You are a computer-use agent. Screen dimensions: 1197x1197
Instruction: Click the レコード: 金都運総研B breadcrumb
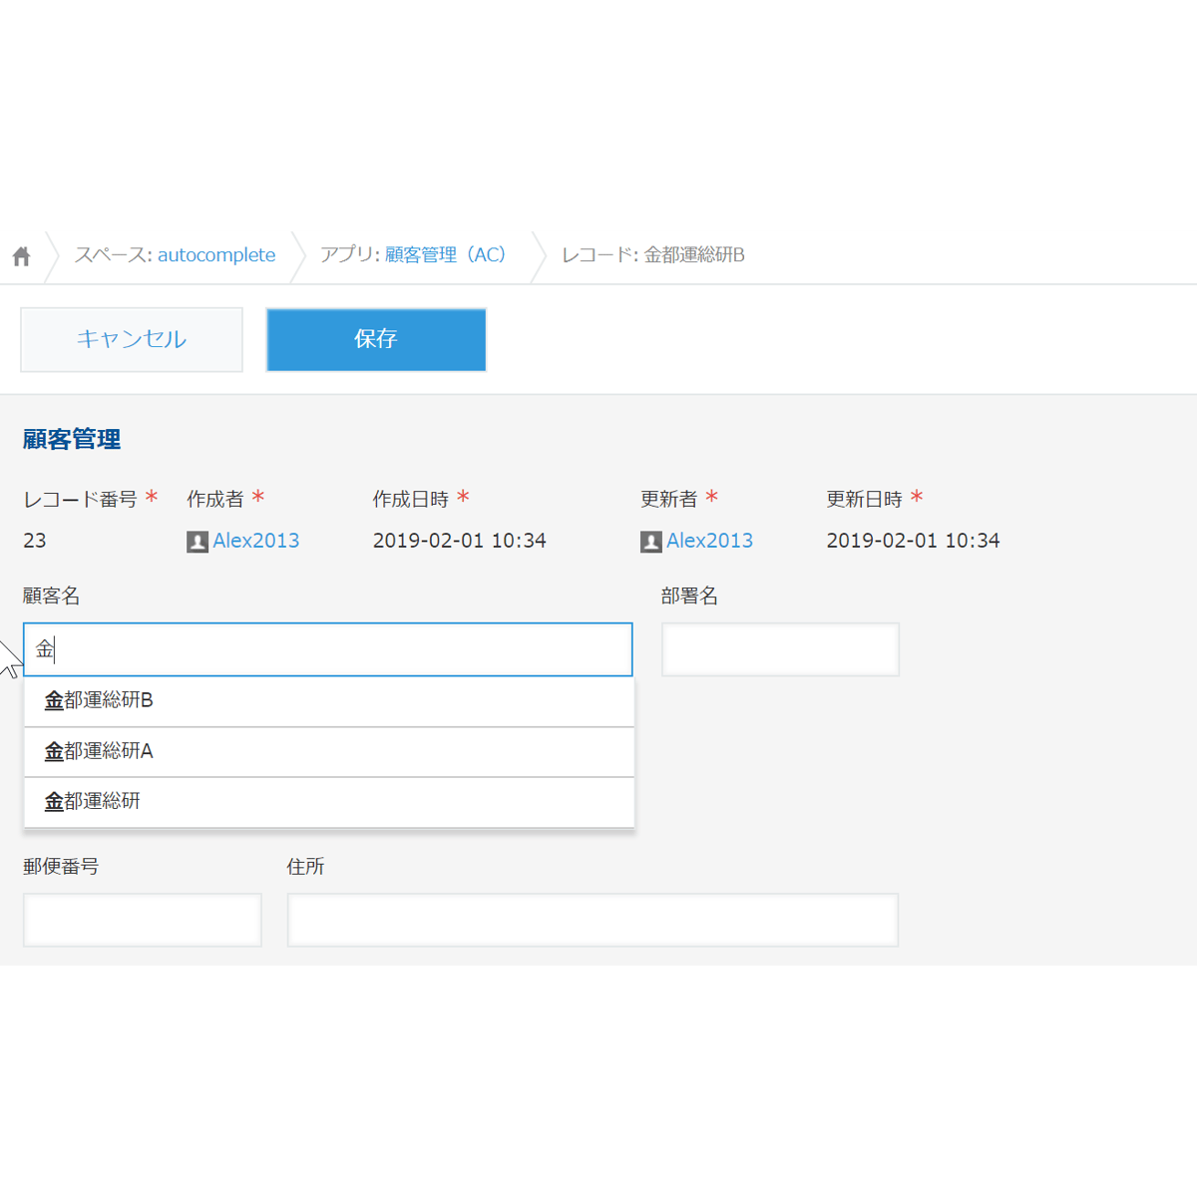click(x=653, y=255)
